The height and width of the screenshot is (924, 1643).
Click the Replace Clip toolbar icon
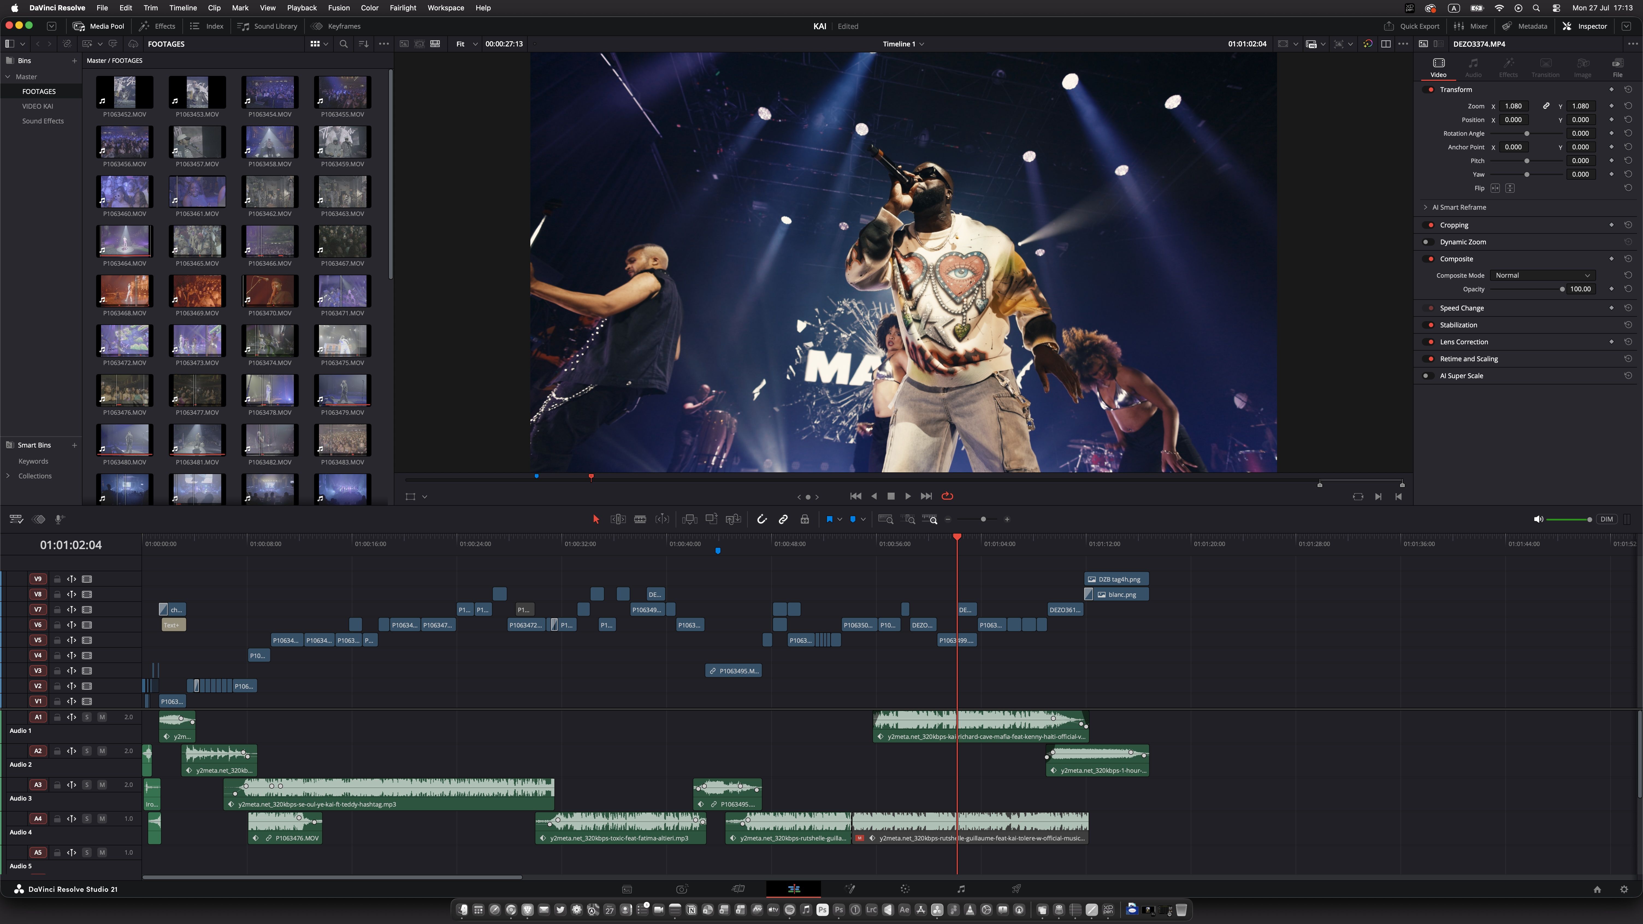coord(734,519)
